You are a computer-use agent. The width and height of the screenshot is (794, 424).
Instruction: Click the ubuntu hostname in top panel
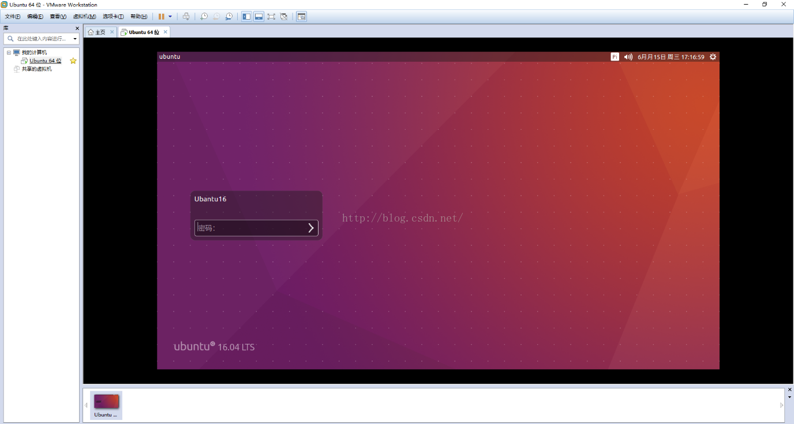(170, 57)
